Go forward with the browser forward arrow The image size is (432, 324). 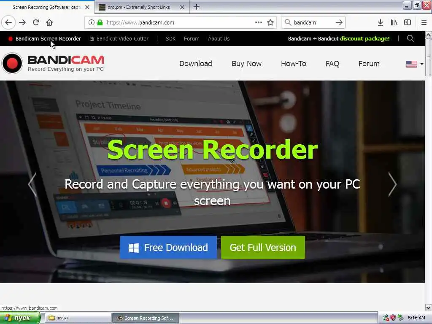click(22, 22)
